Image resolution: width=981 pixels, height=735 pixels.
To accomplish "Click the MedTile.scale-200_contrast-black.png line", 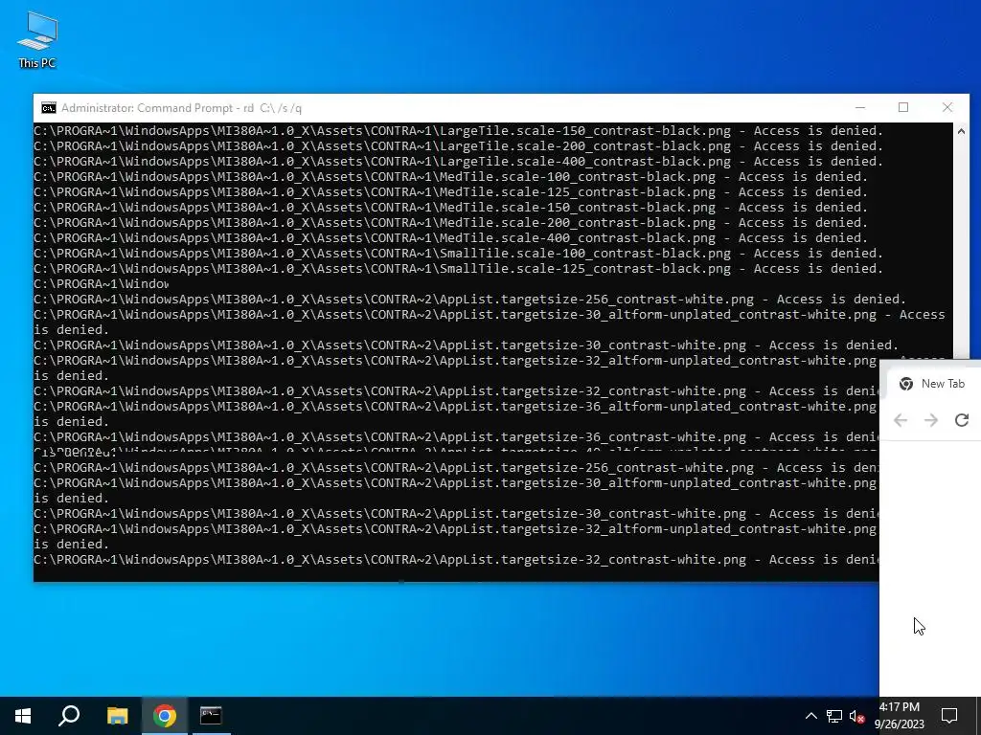I will (450, 222).
